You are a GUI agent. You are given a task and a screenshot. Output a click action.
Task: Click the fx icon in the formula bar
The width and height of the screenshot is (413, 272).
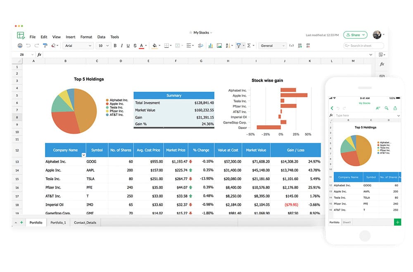[39, 55]
